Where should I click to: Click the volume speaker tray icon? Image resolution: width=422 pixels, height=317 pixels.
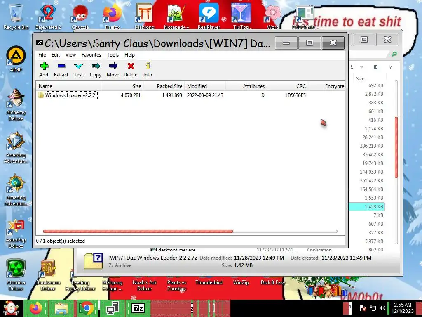[x=382, y=308]
